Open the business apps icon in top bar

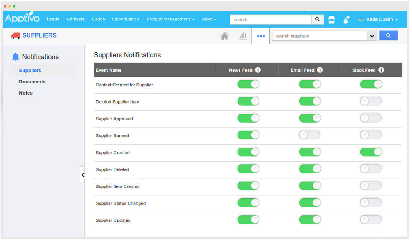(331, 20)
